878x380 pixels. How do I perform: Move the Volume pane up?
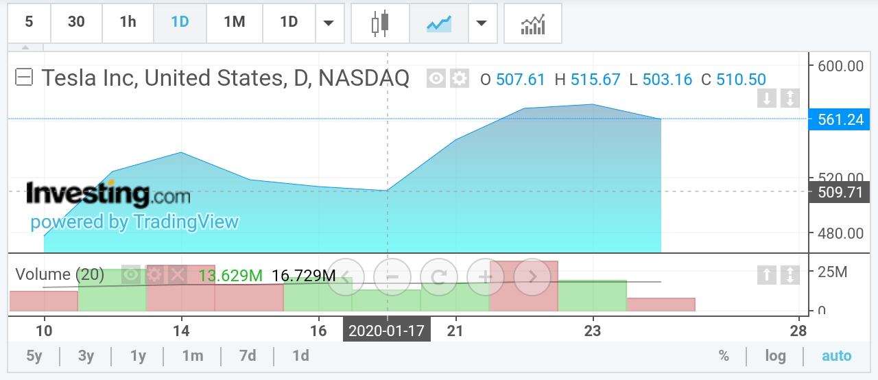[x=766, y=275]
